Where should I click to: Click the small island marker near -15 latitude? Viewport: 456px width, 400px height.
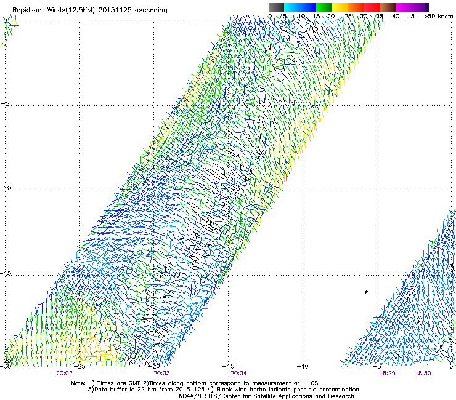click(366, 292)
